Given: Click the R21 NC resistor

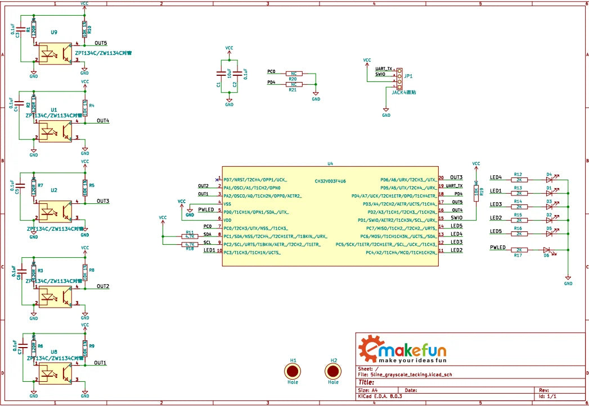Looking at the screenshot, I should 293,84.
